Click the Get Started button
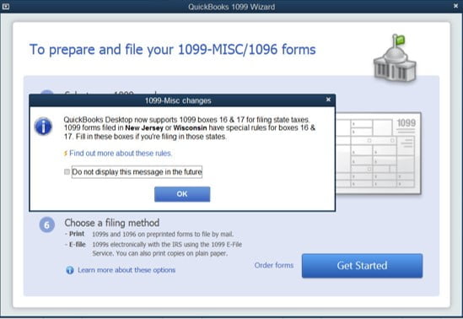Screen dimensions: 463x319 click(362, 266)
